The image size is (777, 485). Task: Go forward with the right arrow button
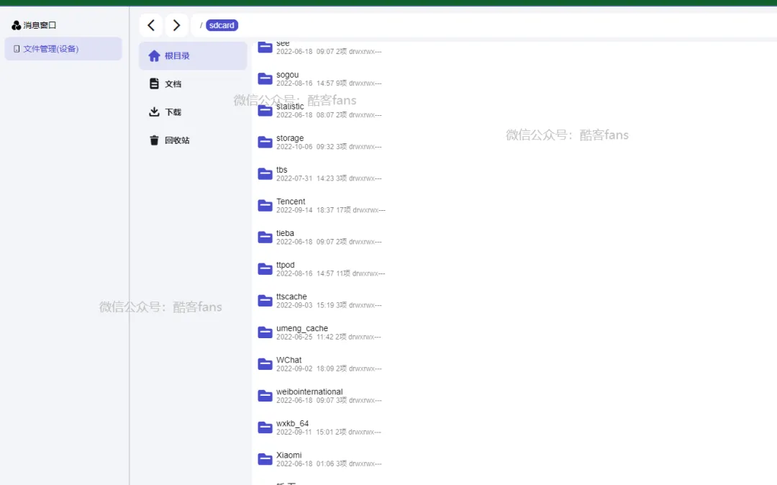176,25
